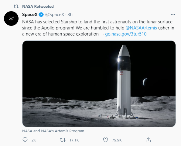Open the three-dot more options menu
The height and width of the screenshot is (146, 181).
click(173, 15)
